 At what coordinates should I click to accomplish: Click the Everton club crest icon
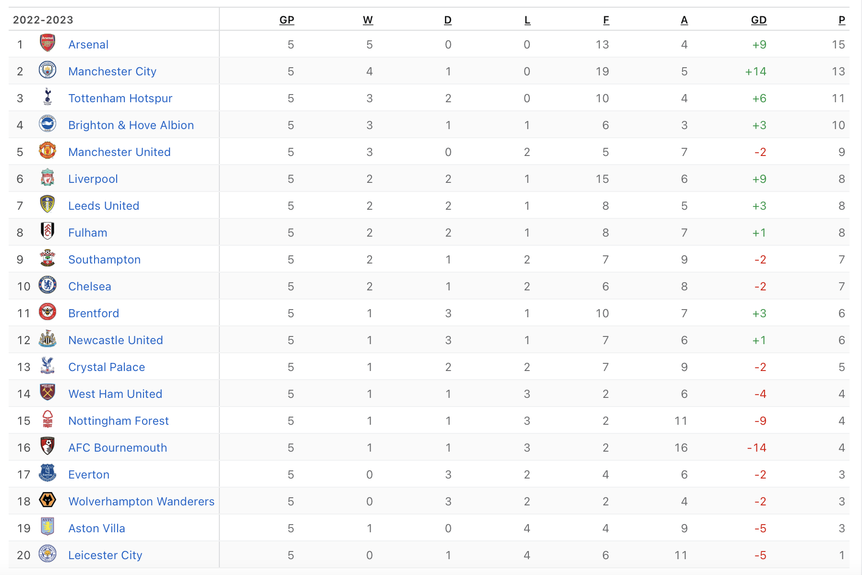coord(48,474)
